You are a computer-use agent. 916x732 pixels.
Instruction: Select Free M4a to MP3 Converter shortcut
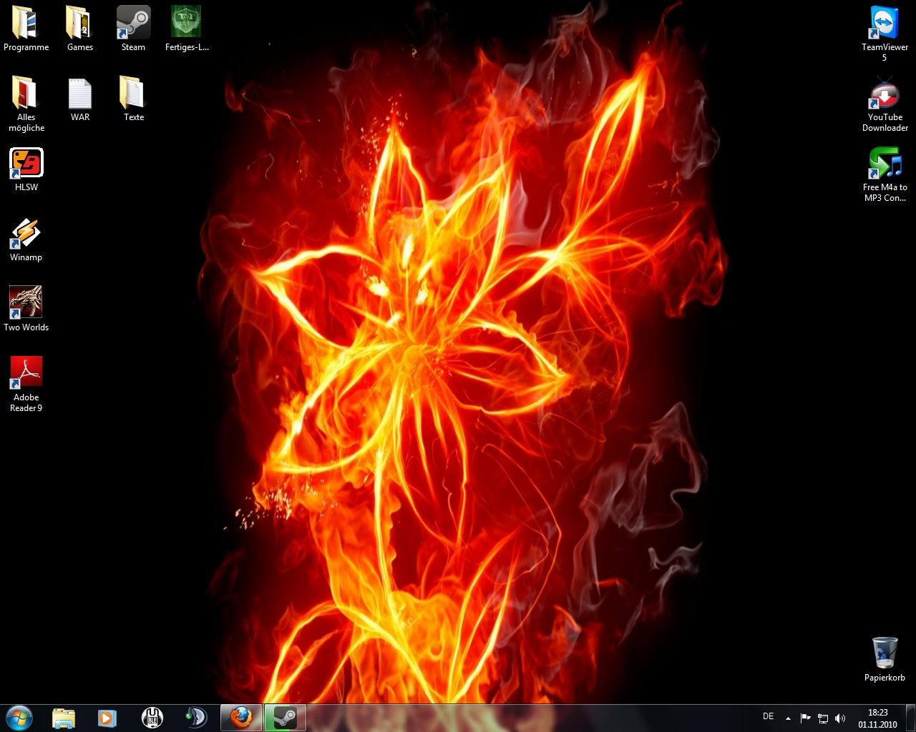[885, 174]
